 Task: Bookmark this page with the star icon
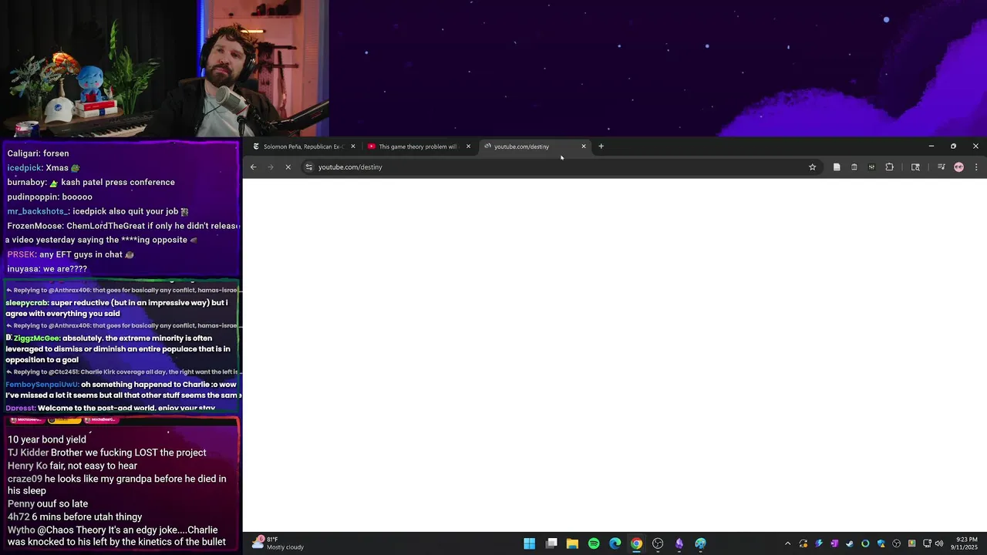pos(812,167)
